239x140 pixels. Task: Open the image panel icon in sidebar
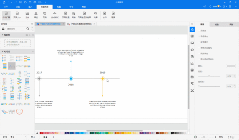(x=192, y=43)
